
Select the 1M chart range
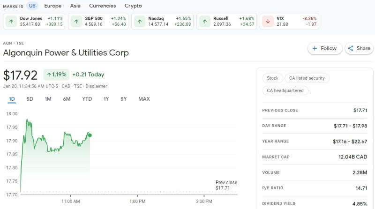[48, 99]
